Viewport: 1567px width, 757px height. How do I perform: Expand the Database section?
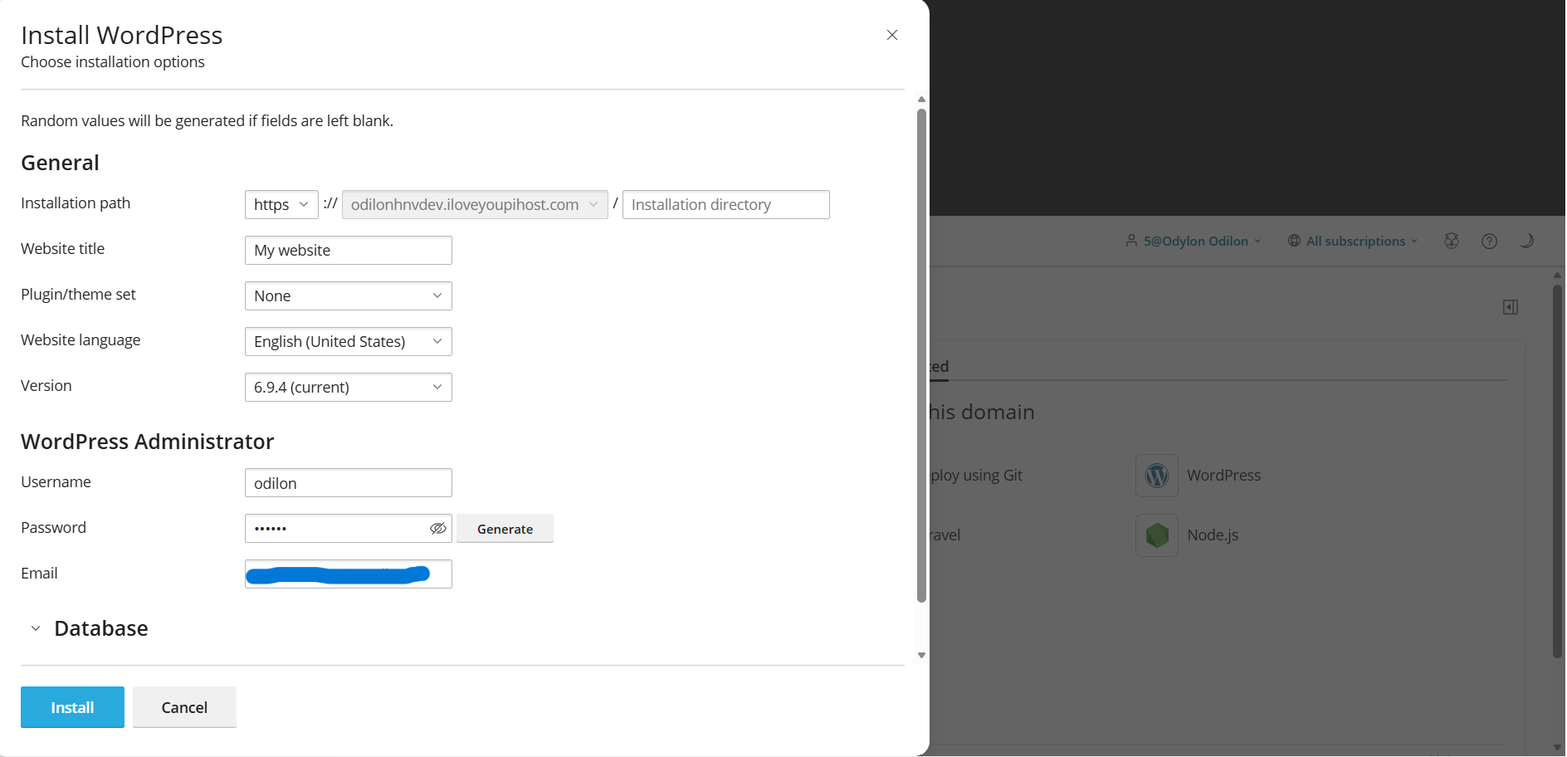(x=36, y=629)
